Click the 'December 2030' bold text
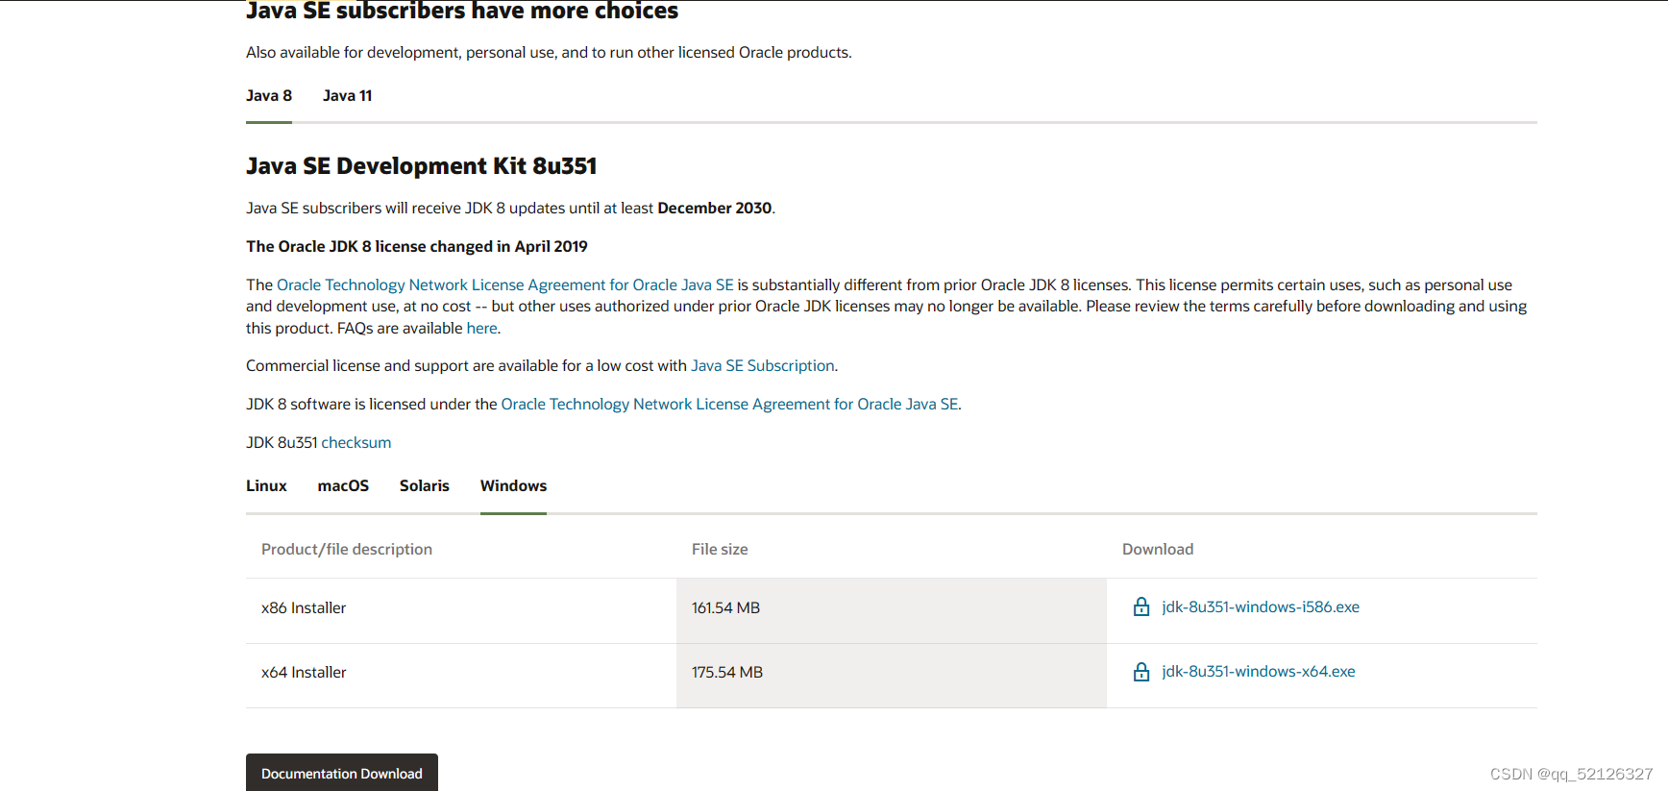Image resolution: width=1668 pixels, height=791 pixels. point(715,208)
